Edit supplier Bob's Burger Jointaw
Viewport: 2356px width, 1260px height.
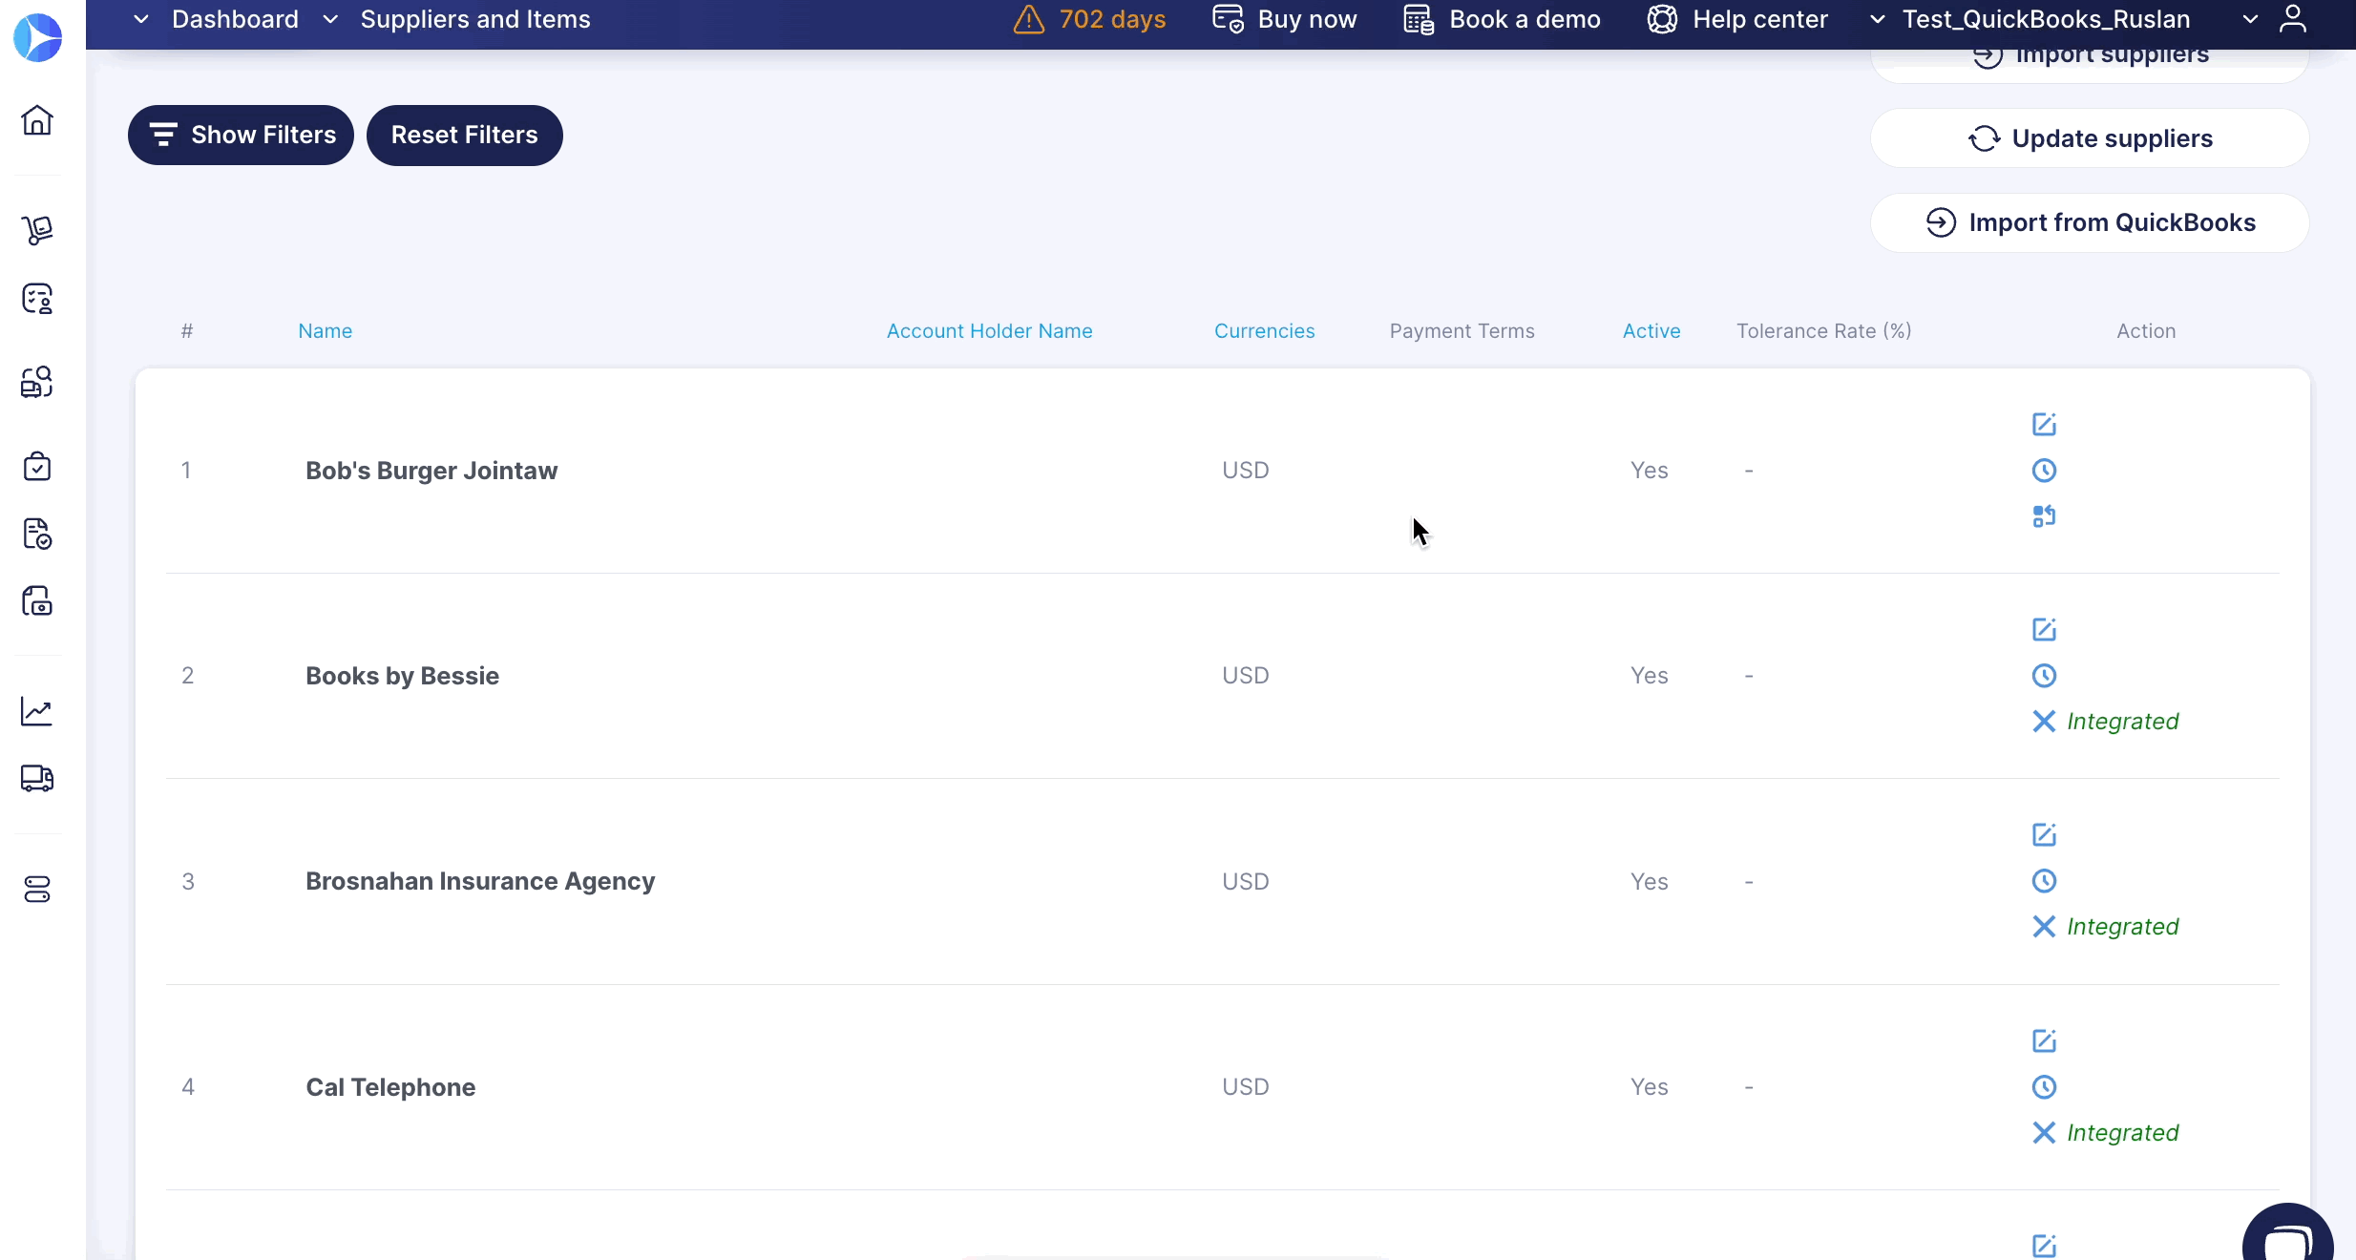(2044, 425)
